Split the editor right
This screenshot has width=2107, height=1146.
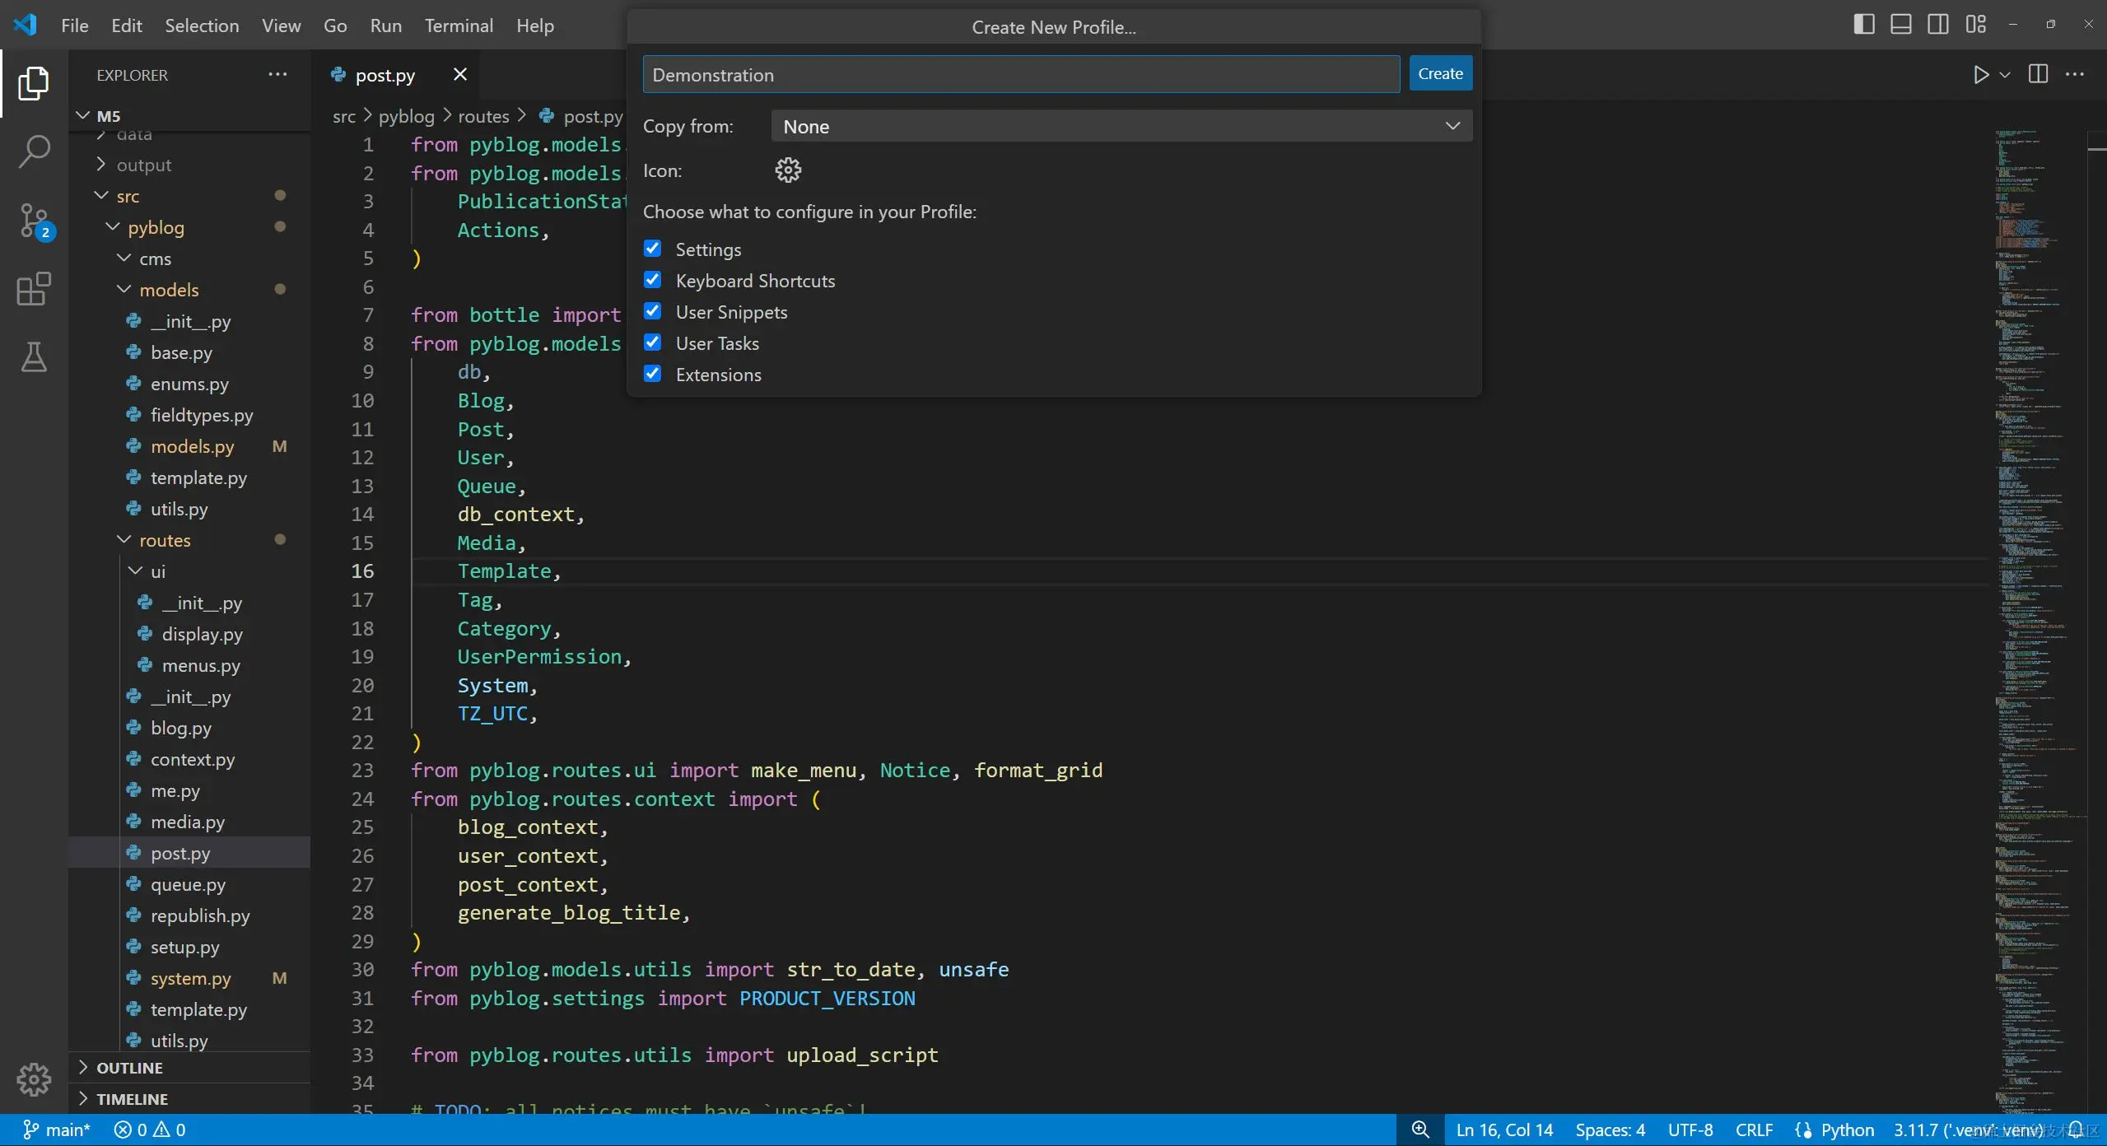tap(2038, 75)
